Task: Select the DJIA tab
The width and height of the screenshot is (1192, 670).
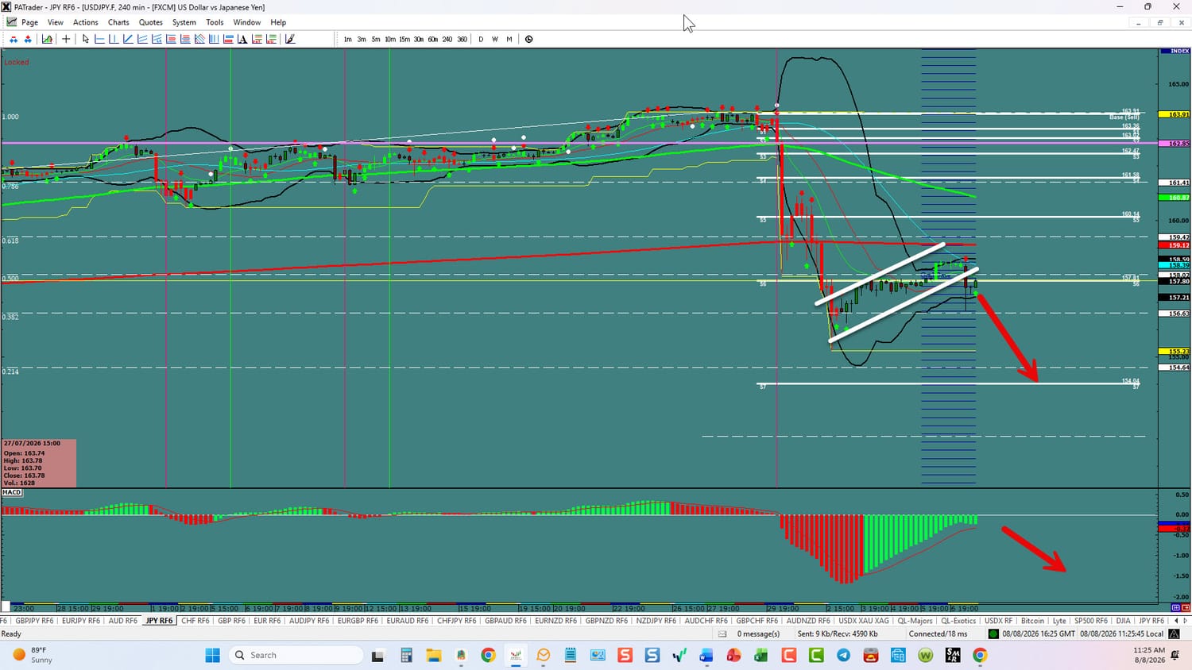Action: point(1123,621)
